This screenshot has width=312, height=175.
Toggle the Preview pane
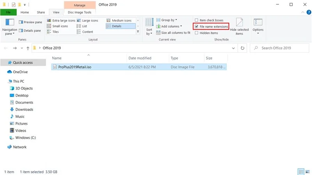click(x=30, y=22)
